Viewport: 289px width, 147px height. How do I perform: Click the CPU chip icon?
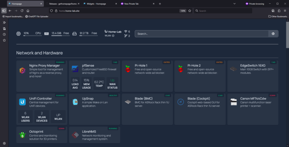click(x=18, y=34)
